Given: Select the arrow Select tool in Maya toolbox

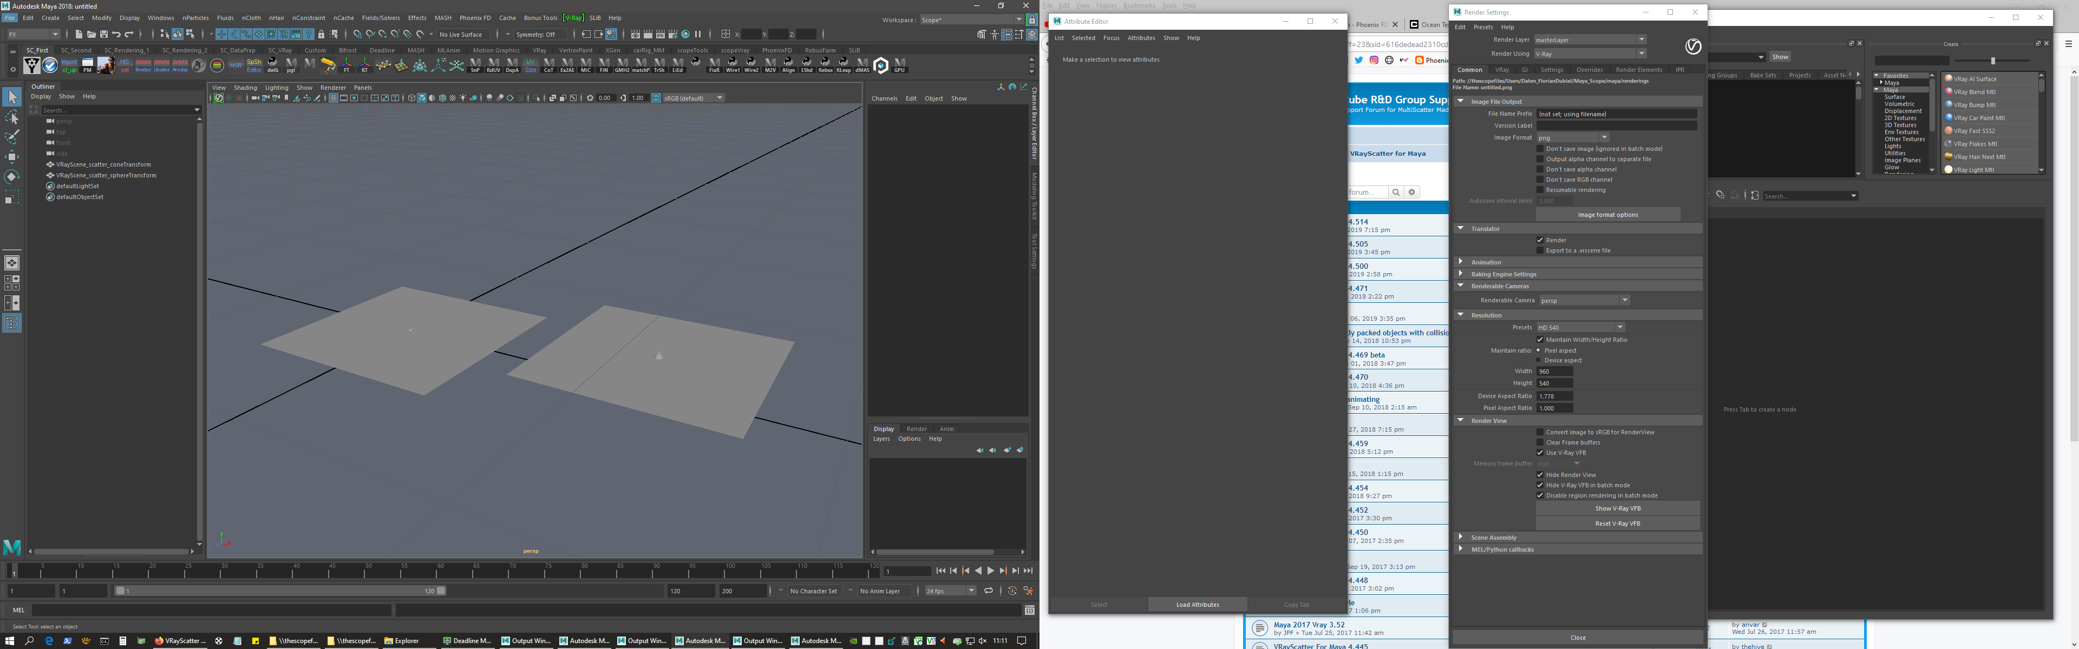Looking at the screenshot, I should tap(11, 97).
